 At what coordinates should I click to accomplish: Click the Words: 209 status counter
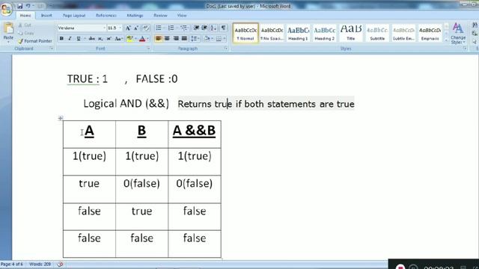point(40,264)
